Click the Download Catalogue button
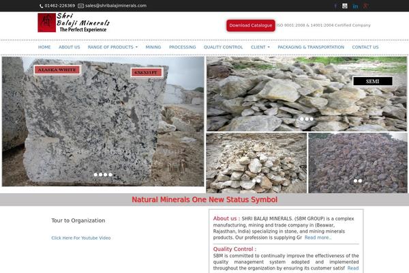This screenshot has width=409, height=273. [x=251, y=25]
